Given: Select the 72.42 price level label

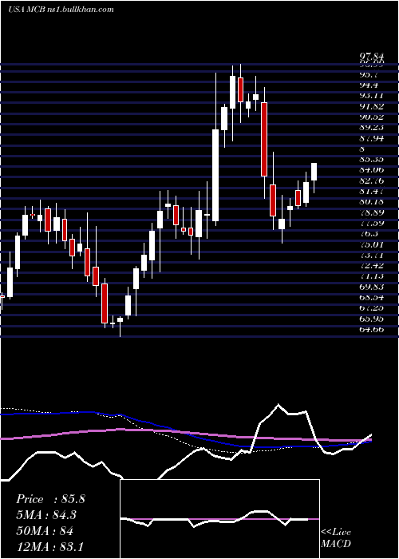Looking at the screenshot, I should click(x=373, y=265).
